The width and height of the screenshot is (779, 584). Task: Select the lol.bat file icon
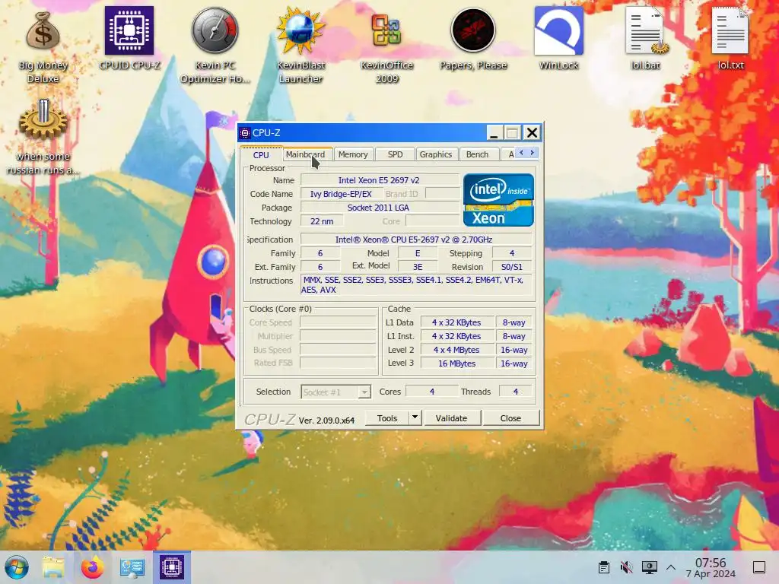coord(645,39)
